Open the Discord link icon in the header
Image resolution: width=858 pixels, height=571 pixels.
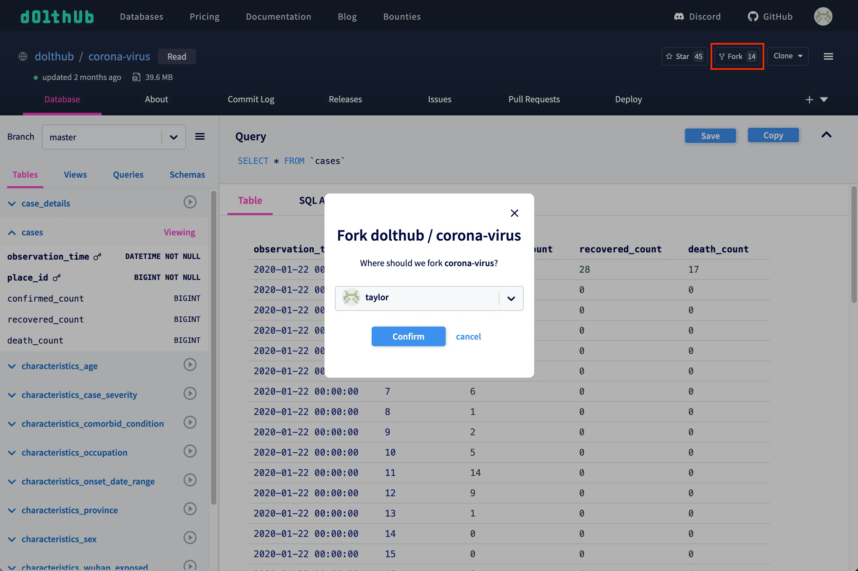[x=679, y=16]
